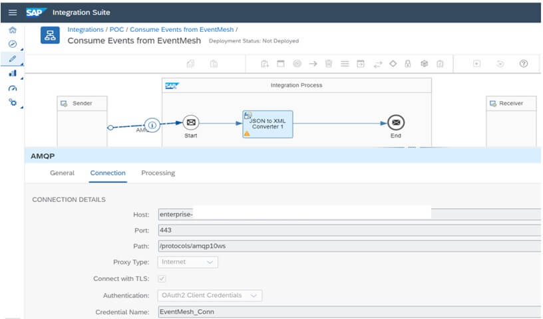Open the Integrations breadcrumb link
Viewport: 543px width, 319px height.
pos(86,30)
